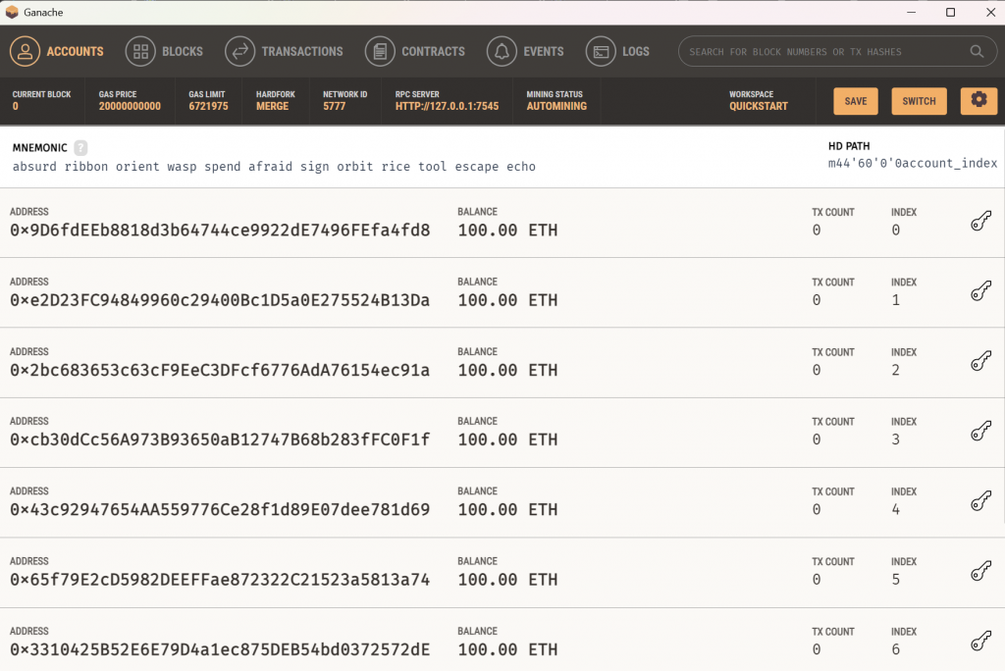Screen dimensions: 1005x671
Task: Show private key for account index 0
Action: click(980, 221)
